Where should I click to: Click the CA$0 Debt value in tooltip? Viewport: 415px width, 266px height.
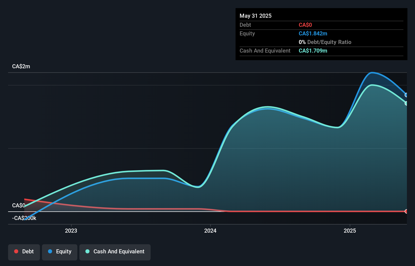(305, 25)
